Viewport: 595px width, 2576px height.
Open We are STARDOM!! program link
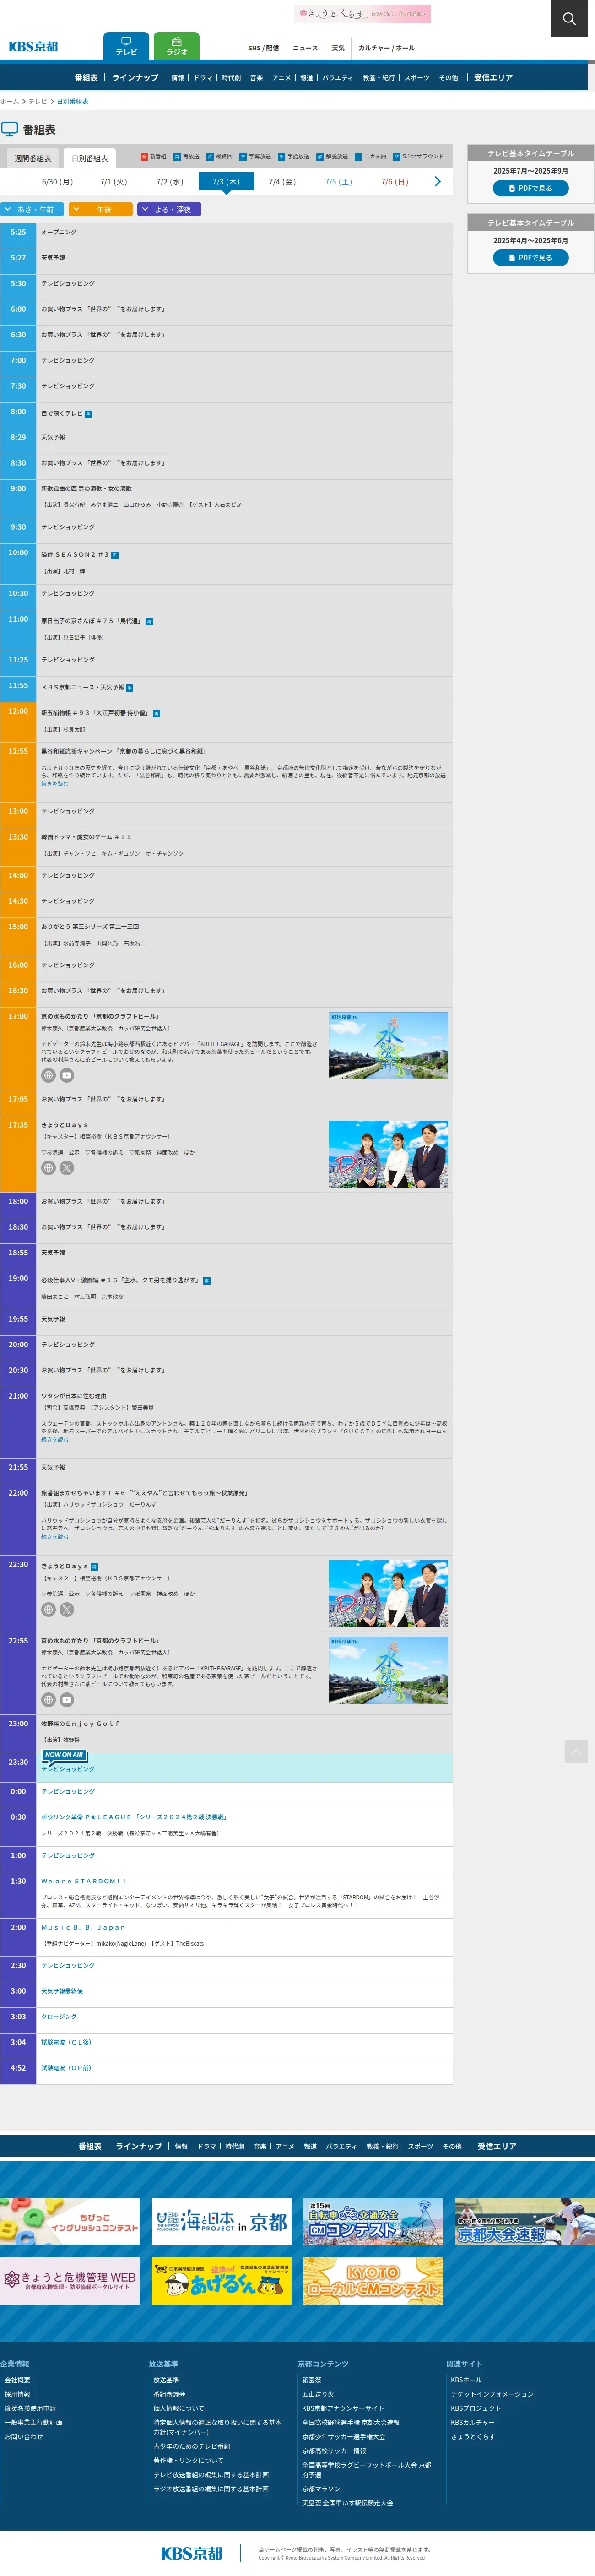coord(84,1881)
